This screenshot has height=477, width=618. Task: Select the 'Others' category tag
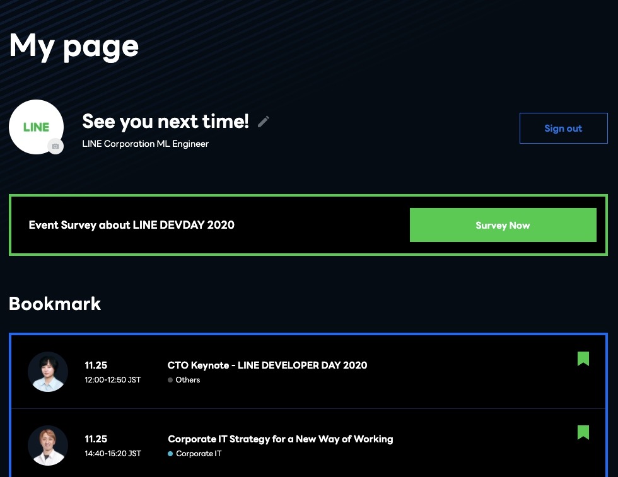(x=184, y=380)
